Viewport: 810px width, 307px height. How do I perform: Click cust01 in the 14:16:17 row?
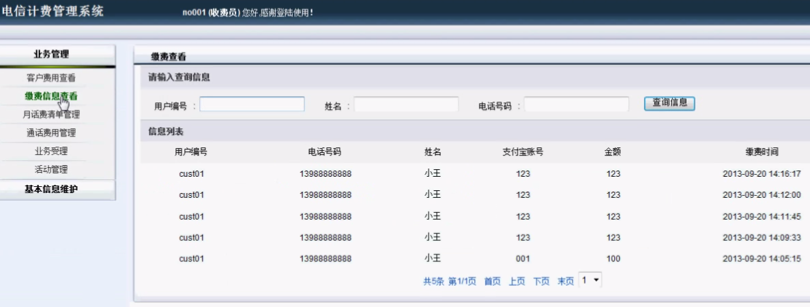point(192,174)
